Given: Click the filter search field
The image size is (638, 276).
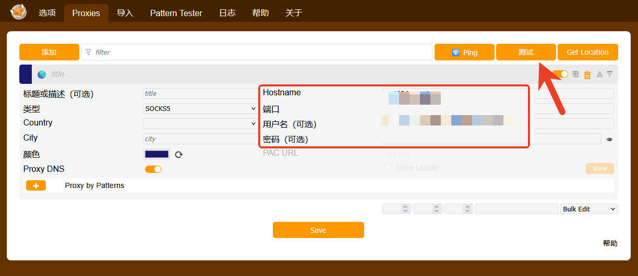Looking at the screenshot, I should (x=257, y=52).
